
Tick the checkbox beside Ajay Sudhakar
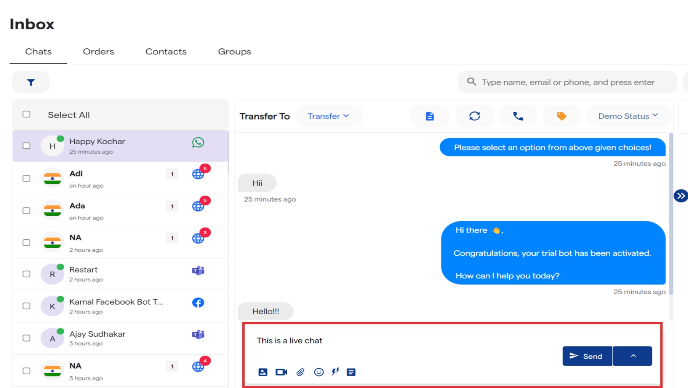point(26,338)
